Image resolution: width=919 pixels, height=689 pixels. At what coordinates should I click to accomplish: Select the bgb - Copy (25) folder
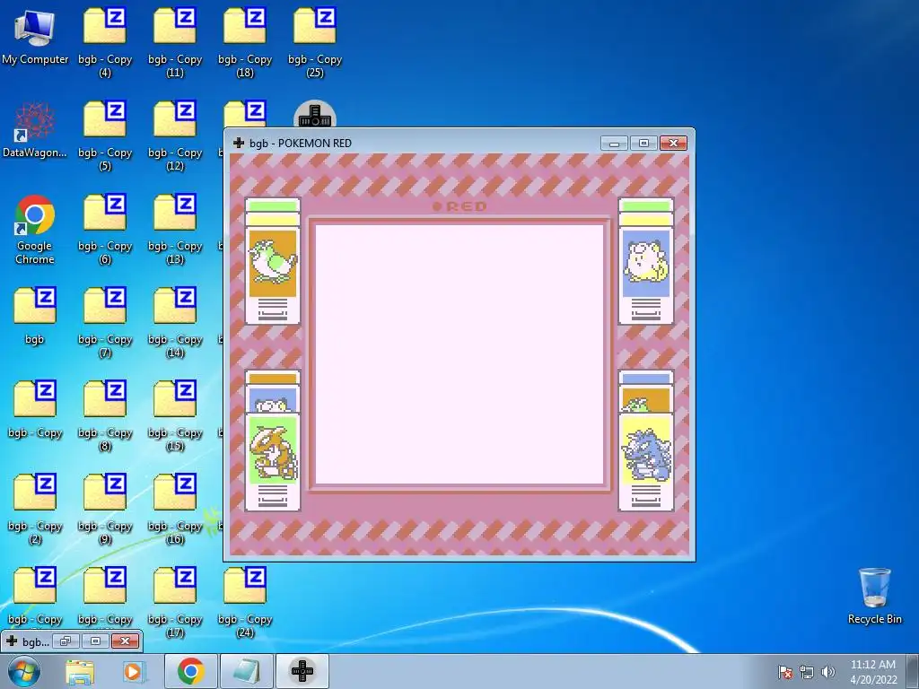315,42
